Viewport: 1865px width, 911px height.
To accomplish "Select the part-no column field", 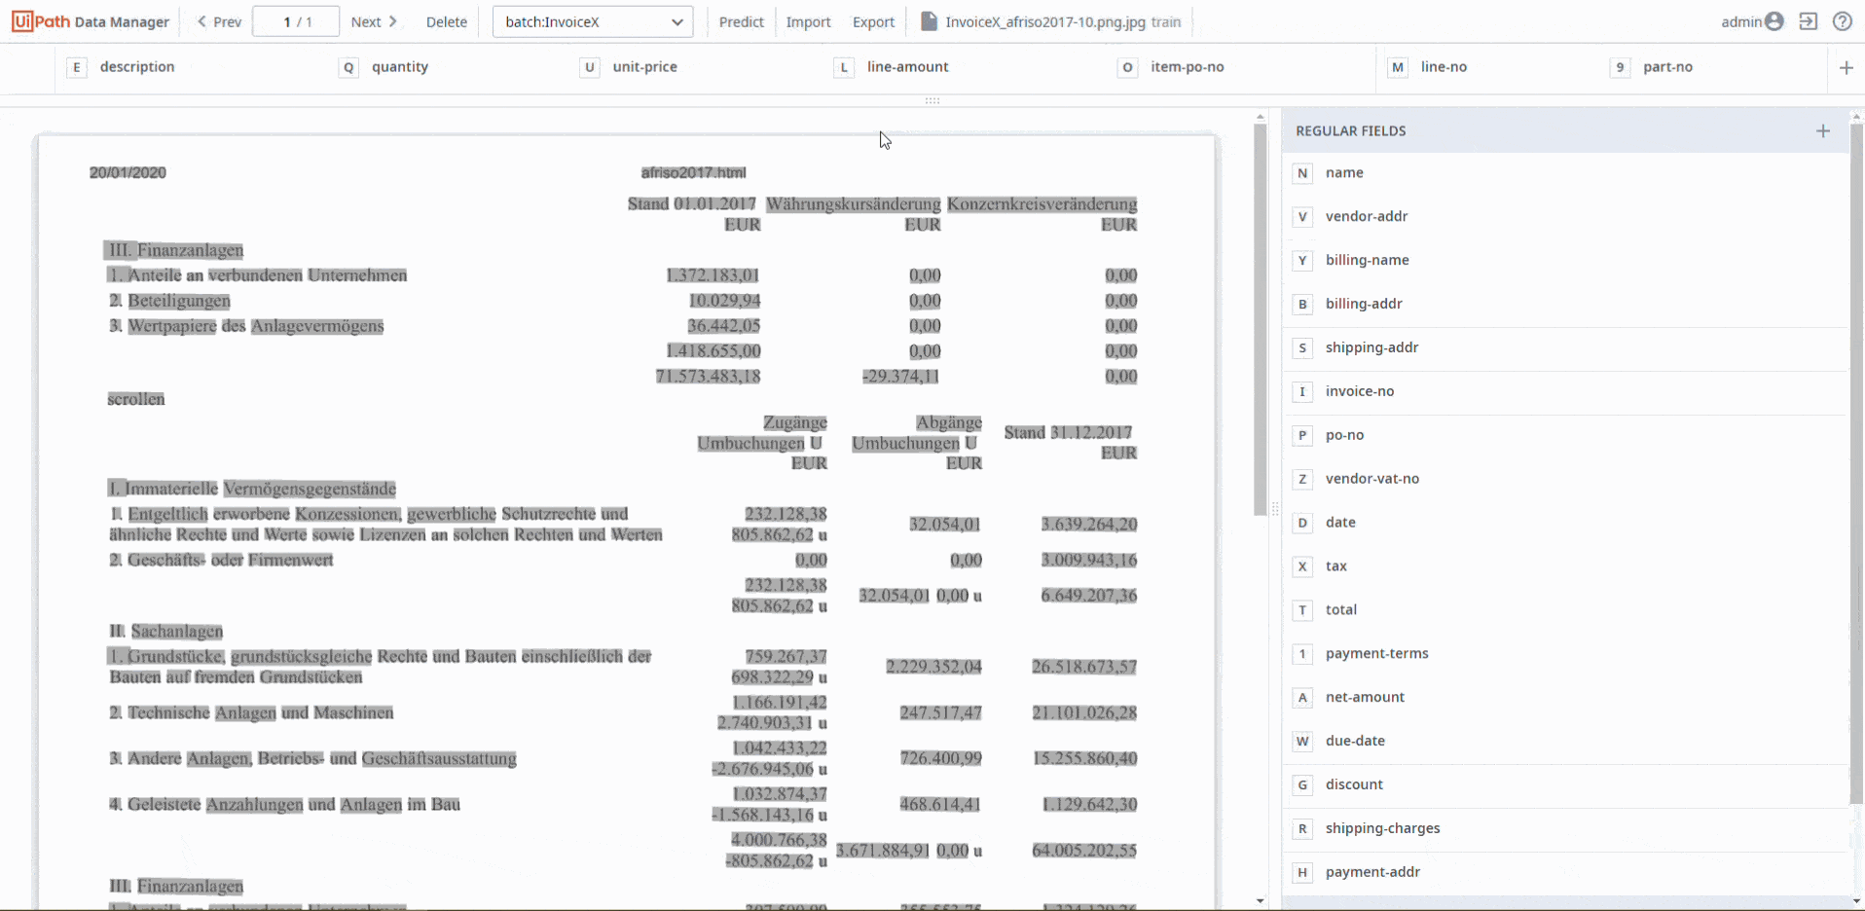I will pyautogui.click(x=1667, y=67).
